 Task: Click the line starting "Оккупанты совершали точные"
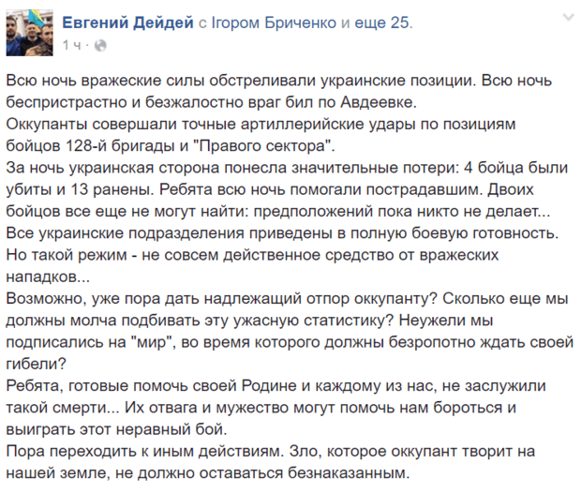(253, 124)
